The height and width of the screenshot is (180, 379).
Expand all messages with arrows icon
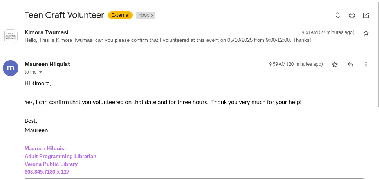(x=338, y=15)
